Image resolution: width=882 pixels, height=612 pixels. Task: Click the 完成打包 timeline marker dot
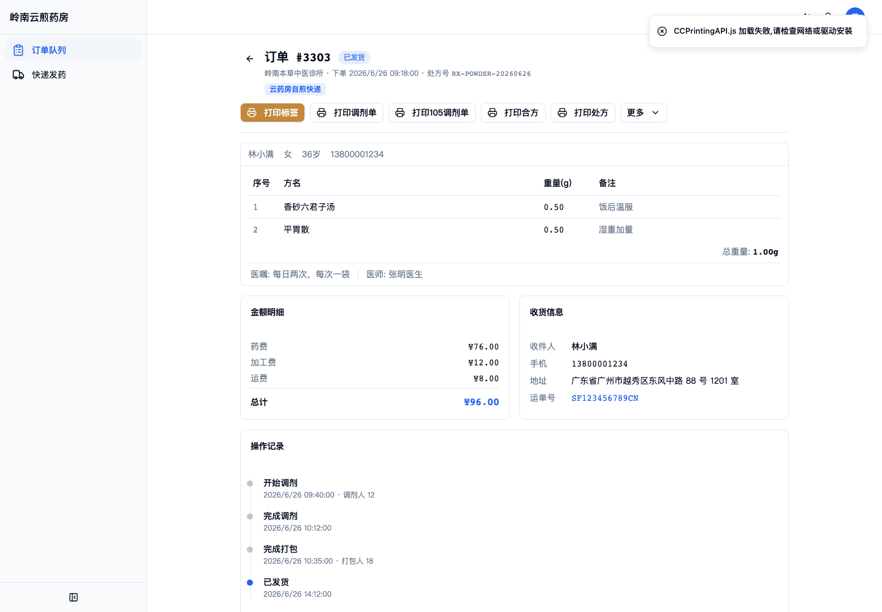pos(250,550)
